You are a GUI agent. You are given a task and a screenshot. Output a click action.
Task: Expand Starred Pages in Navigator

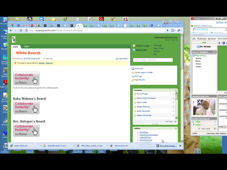[x=173, y=94]
